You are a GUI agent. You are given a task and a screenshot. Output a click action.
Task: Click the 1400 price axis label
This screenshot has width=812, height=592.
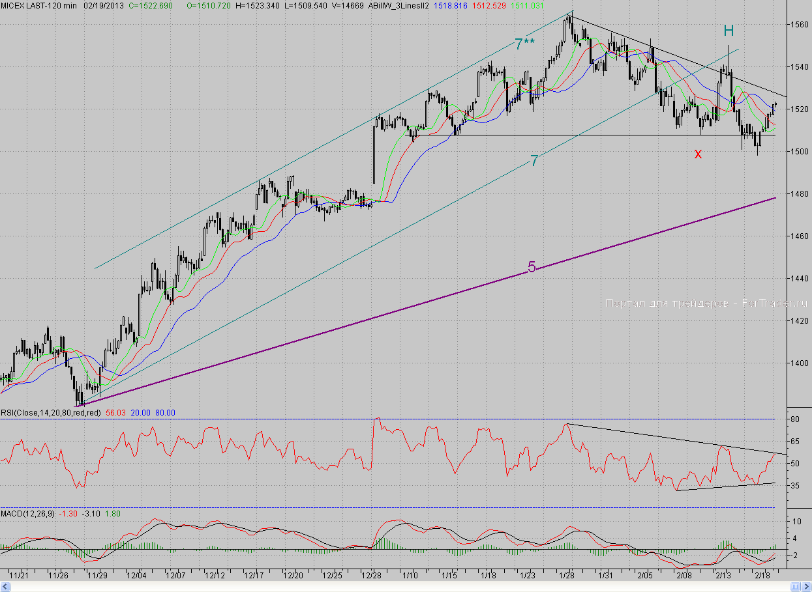click(x=799, y=363)
